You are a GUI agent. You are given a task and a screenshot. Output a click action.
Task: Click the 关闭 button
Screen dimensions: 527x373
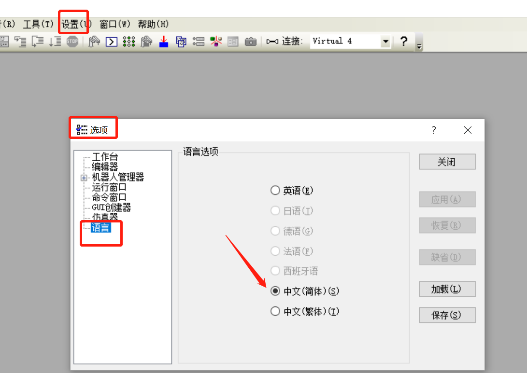447,162
